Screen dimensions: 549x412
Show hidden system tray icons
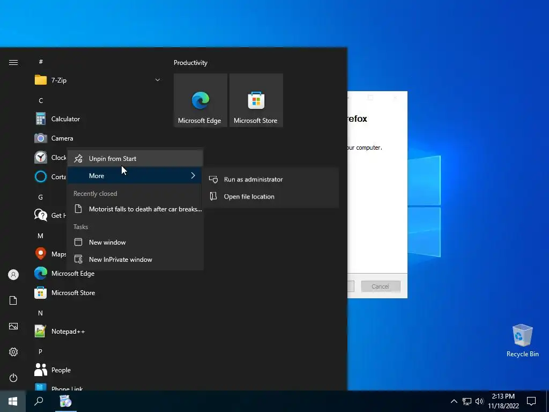(x=454, y=401)
